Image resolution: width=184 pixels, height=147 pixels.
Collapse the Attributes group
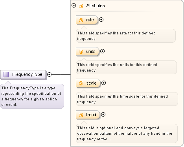click(x=74, y=6)
